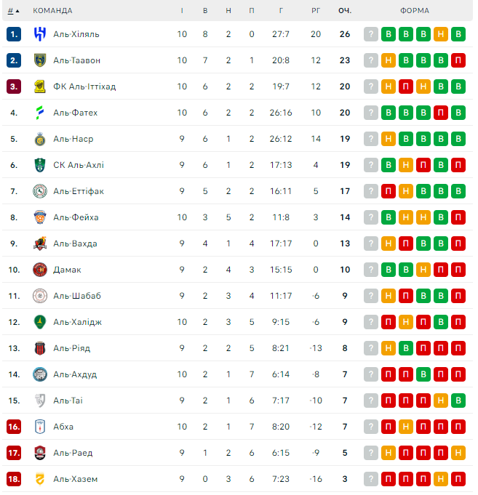Click the Аль-Вахда team logo
The image size is (478, 495).
[x=40, y=244]
